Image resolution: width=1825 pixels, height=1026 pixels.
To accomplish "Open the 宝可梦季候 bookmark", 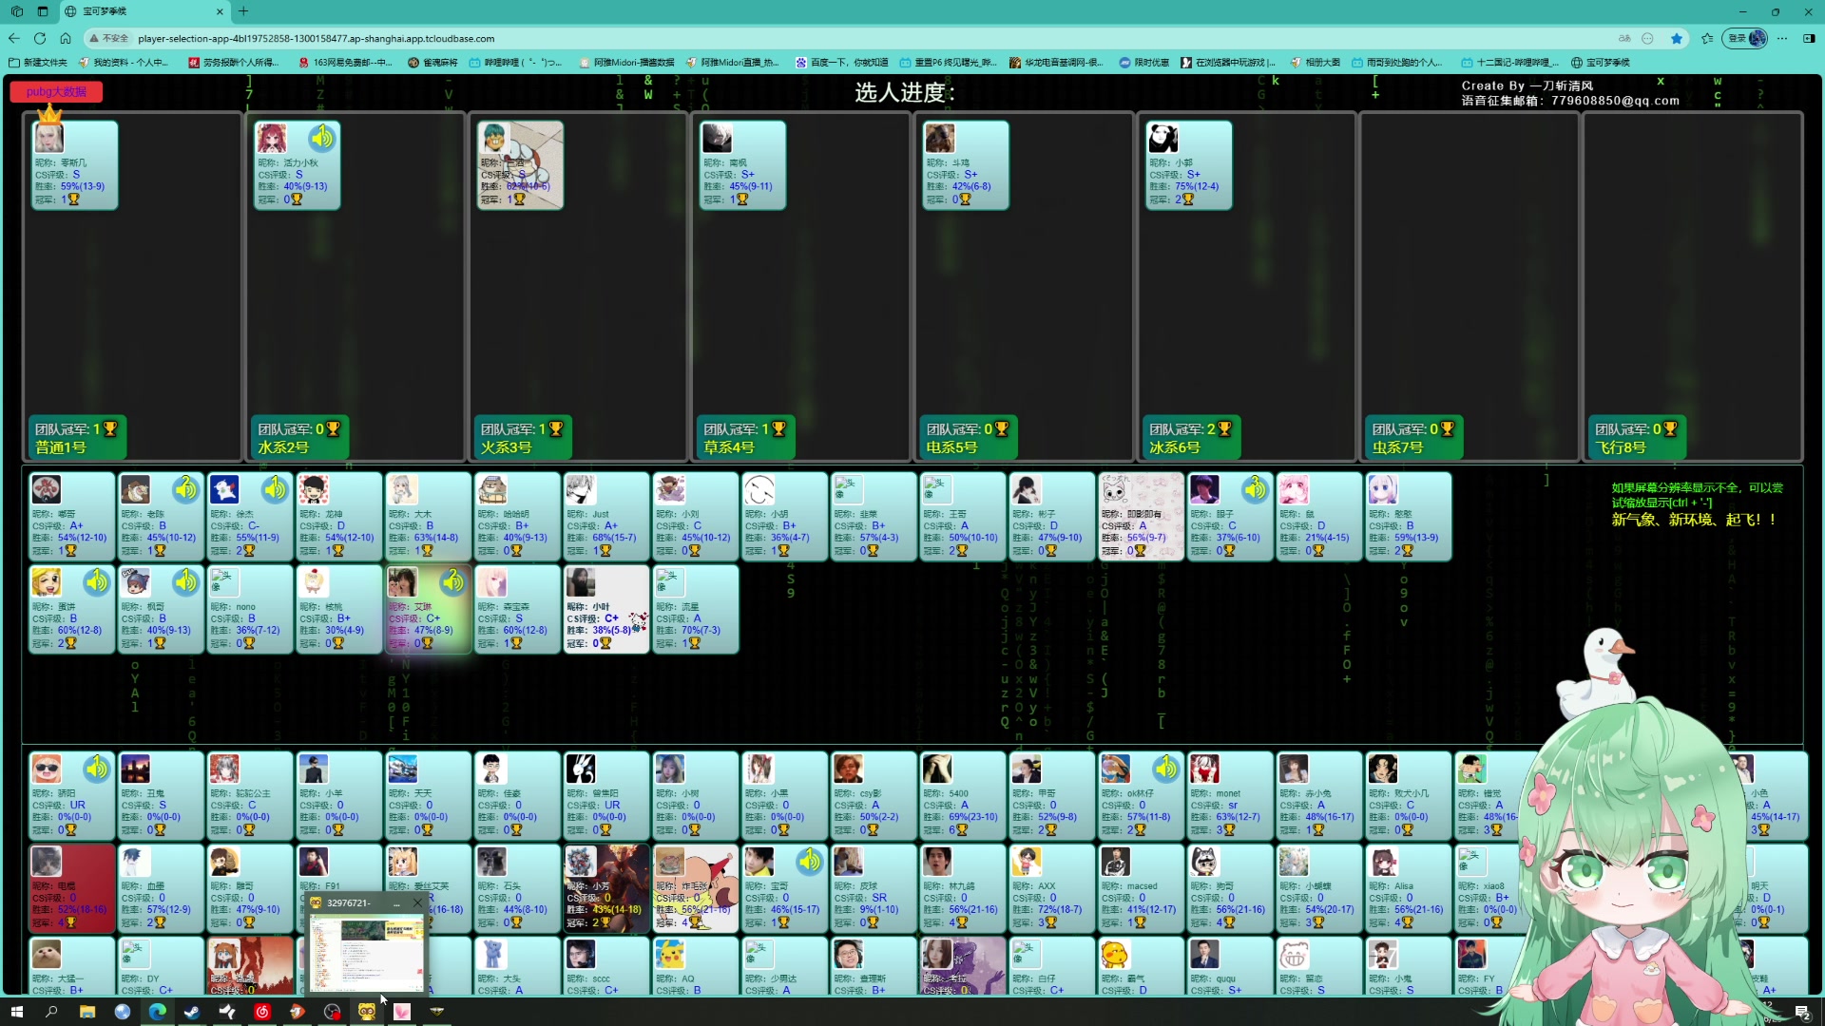I will 1601,63.
